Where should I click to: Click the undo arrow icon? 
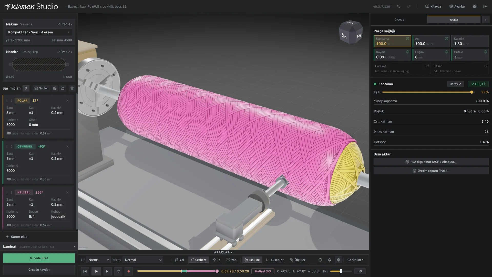click(x=399, y=6)
